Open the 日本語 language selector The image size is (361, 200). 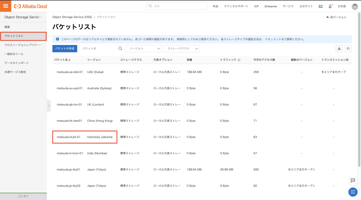tap(342, 6)
